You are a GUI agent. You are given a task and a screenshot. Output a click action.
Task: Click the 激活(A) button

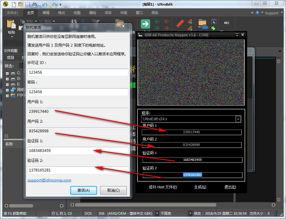click(x=83, y=190)
